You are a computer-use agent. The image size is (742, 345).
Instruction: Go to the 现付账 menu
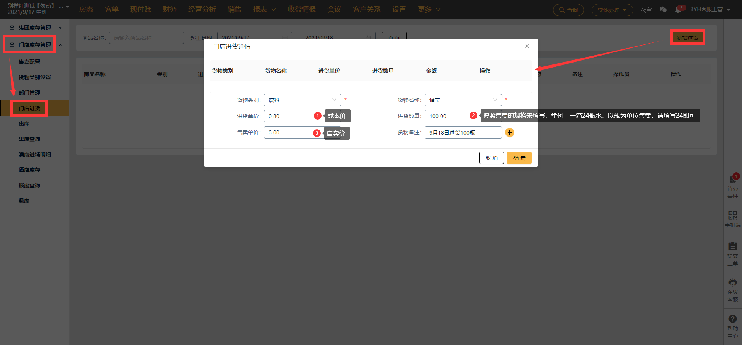(141, 9)
